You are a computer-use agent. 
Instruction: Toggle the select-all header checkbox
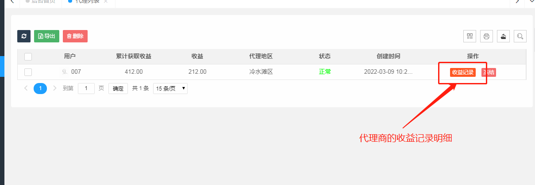(28, 57)
